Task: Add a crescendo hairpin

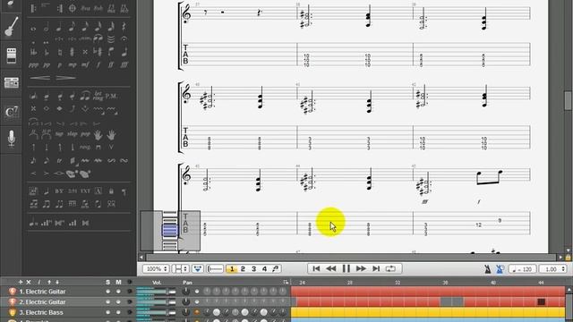Action: tap(39, 78)
